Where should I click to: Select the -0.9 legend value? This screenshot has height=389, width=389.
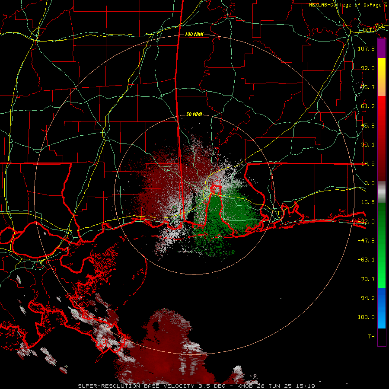tap(368, 183)
